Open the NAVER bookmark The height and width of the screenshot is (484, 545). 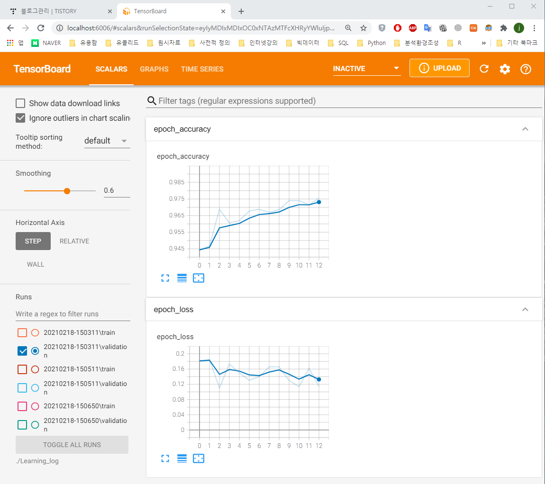pyautogui.click(x=46, y=43)
